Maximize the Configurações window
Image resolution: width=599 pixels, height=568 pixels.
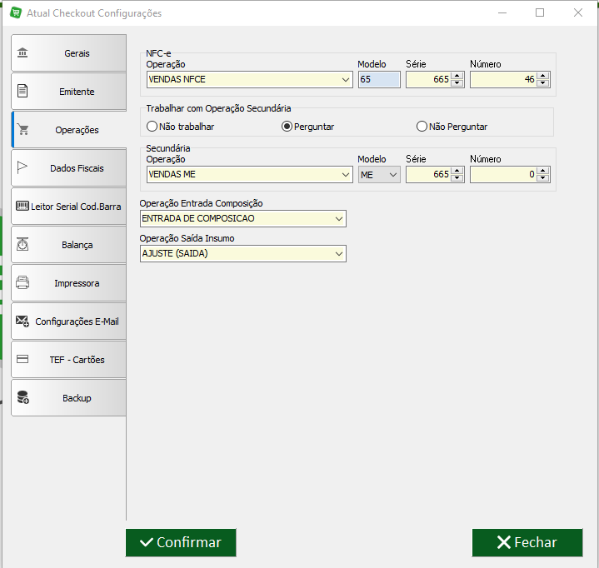pyautogui.click(x=540, y=13)
